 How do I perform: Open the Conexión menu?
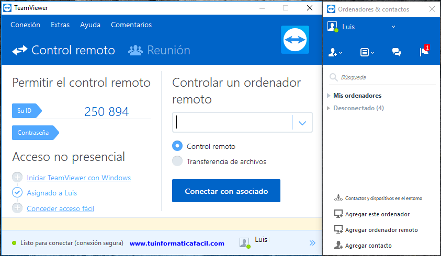click(x=25, y=25)
